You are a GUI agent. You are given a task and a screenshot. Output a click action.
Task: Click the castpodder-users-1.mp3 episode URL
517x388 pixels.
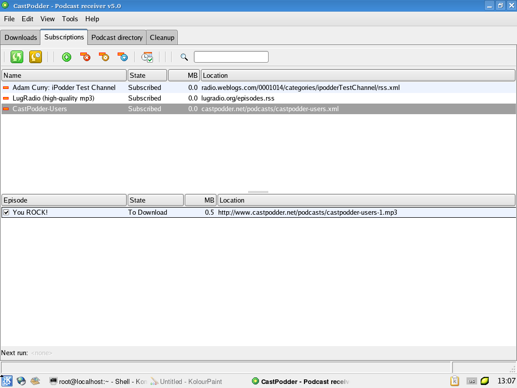pyautogui.click(x=307, y=213)
